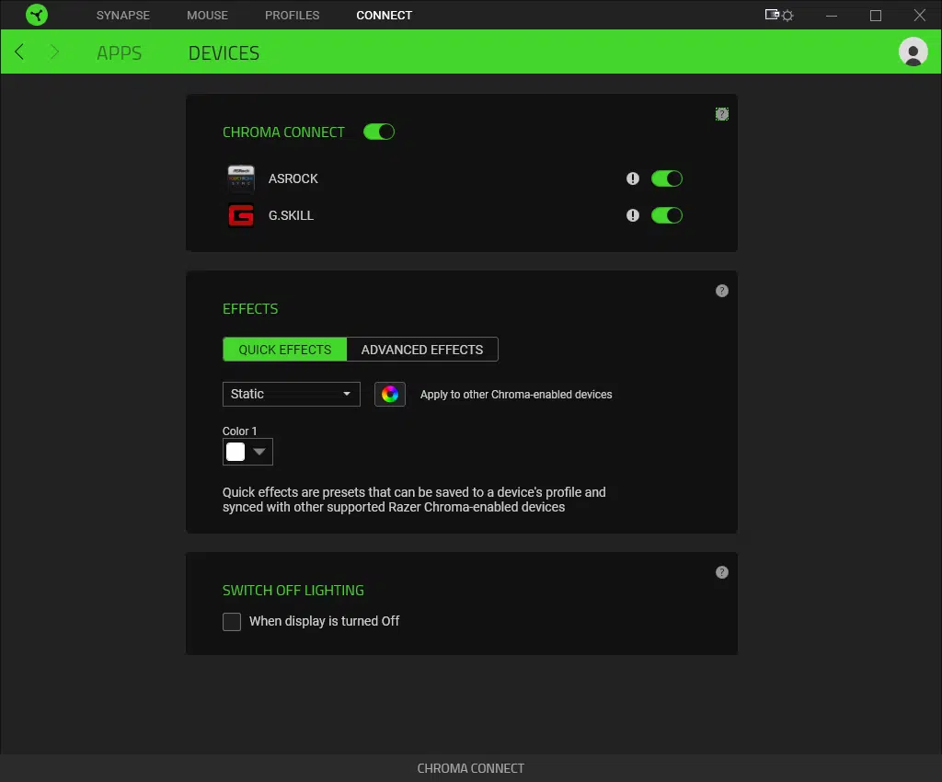Screen dimensions: 942x782
Task: Click the G.SKILL device name
Action: coord(291,215)
